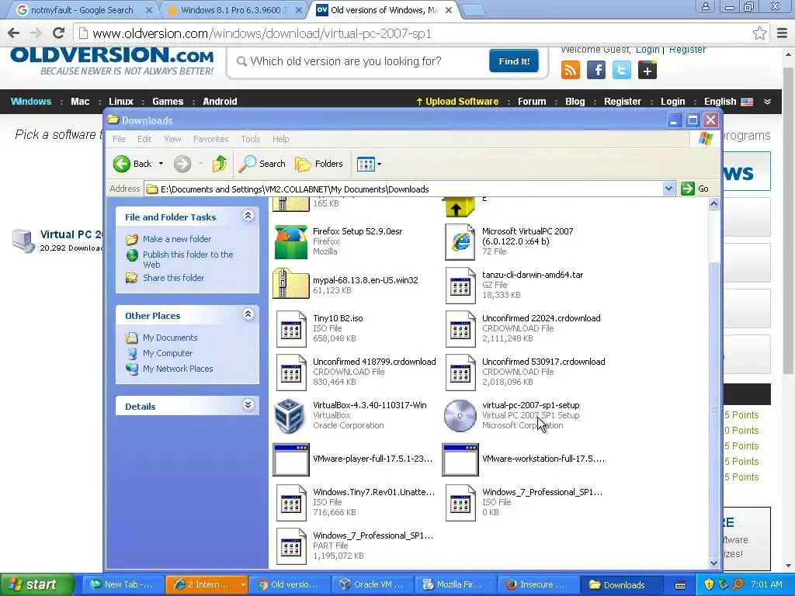Go to My Documents in Other Places
Screen dimensions: 795x596
tap(170, 338)
